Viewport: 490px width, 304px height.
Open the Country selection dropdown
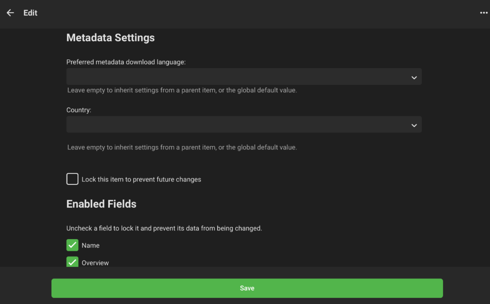coord(244,125)
